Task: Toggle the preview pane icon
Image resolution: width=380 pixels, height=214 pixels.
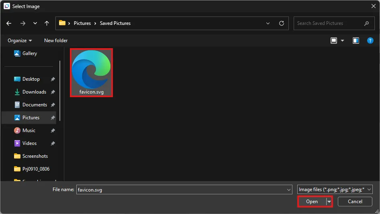Action: point(355,41)
